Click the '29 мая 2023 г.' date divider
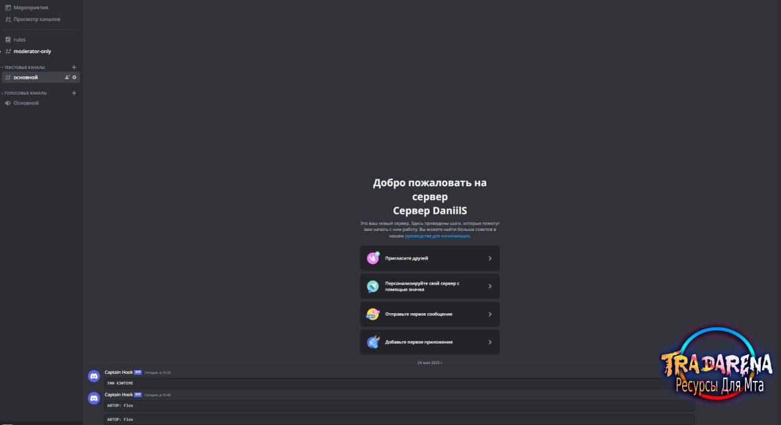Image resolution: width=781 pixels, height=425 pixels. (430, 363)
